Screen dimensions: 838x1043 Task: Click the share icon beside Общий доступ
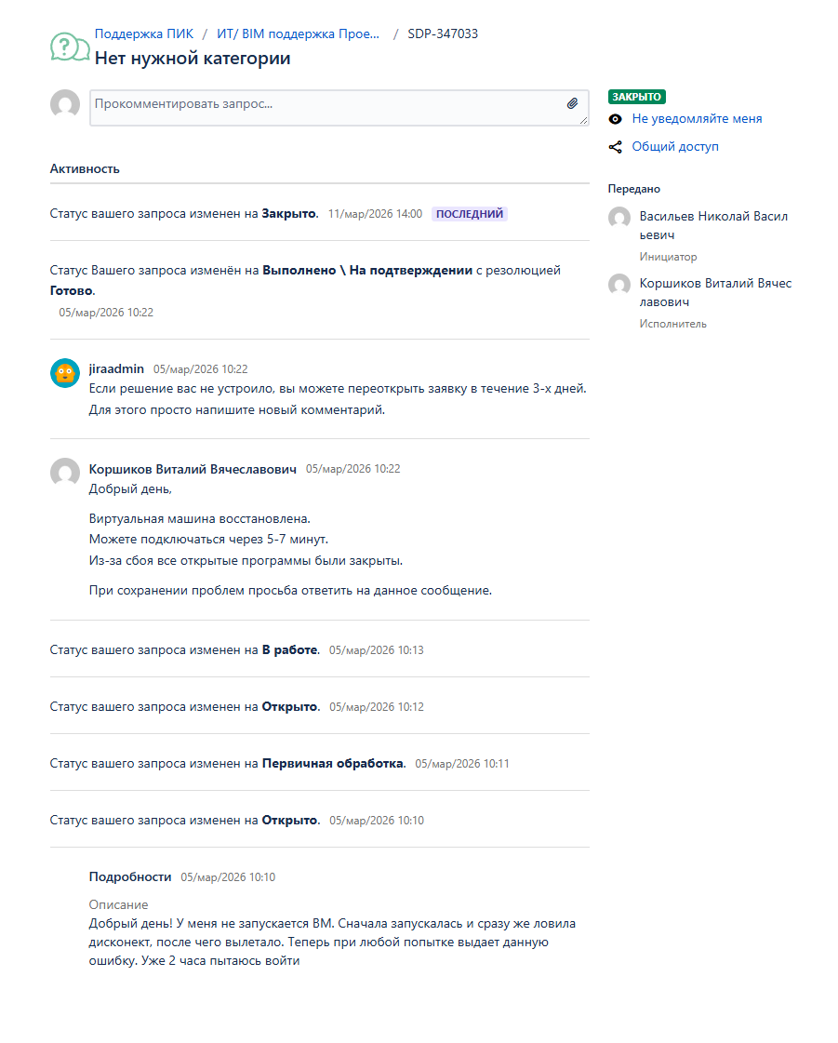(x=615, y=147)
